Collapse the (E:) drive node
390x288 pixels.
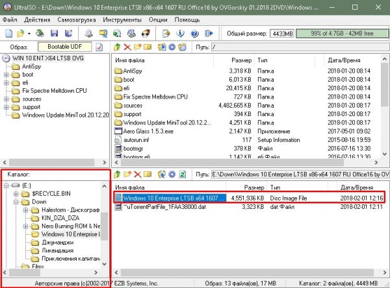point(6,186)
